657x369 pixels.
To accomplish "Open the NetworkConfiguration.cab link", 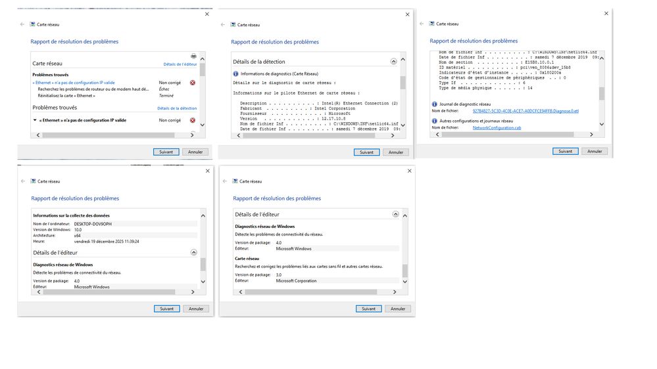I will coord(497,127).
